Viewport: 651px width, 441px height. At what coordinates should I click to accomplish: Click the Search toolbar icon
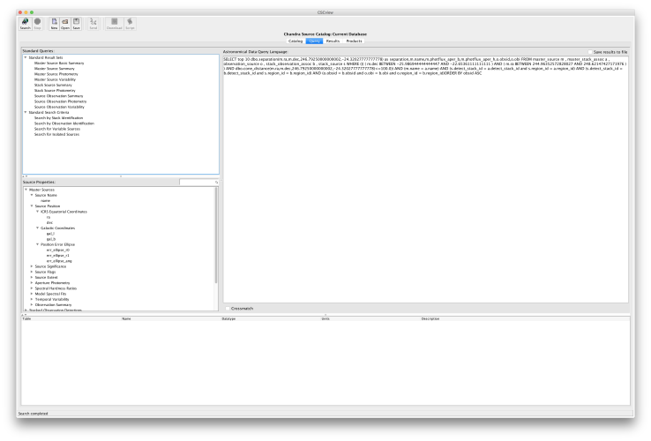(25, 22)
